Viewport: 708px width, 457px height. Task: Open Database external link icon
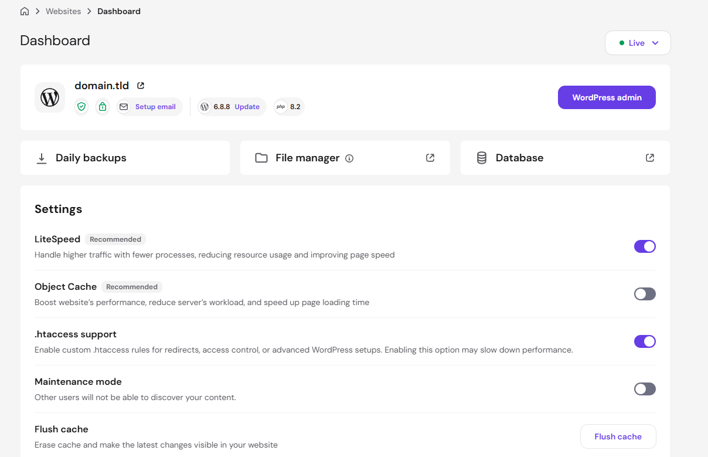point(650,158)
